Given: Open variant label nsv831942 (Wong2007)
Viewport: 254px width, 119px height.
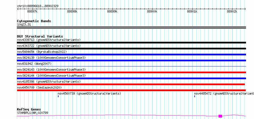Looking at the screenshot, I should pos(34,64).
